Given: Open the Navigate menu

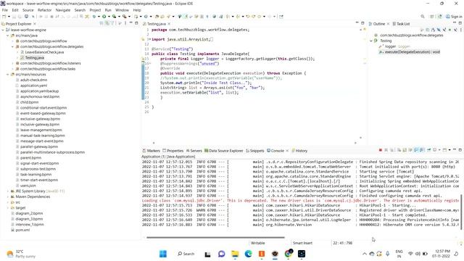Looking at the screenshot, I should 63,10.
